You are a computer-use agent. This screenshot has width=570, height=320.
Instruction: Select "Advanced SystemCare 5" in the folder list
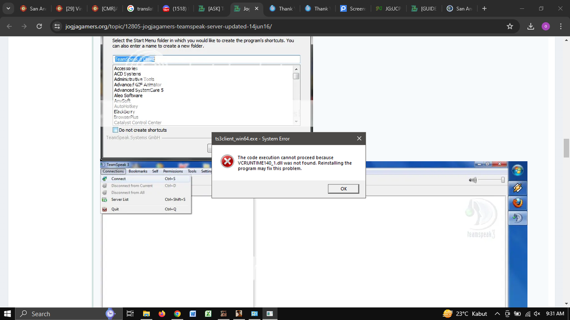pos(138,90)
